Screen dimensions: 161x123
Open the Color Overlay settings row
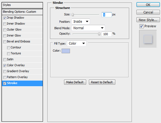(22, 65)
